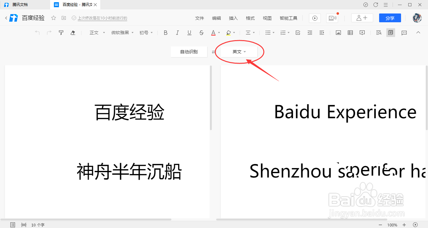Go back with the left chevron
The width and height of the screenshot is (428, 228).
coord(6,18)
